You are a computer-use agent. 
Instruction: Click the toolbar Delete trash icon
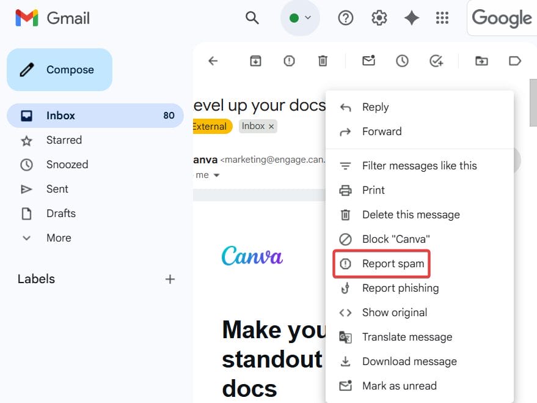[323, 61]
